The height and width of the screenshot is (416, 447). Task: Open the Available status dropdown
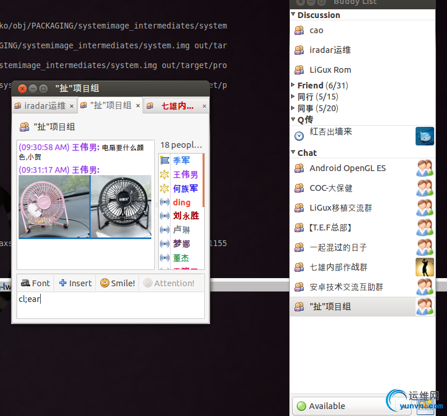(x=352, y=406)
